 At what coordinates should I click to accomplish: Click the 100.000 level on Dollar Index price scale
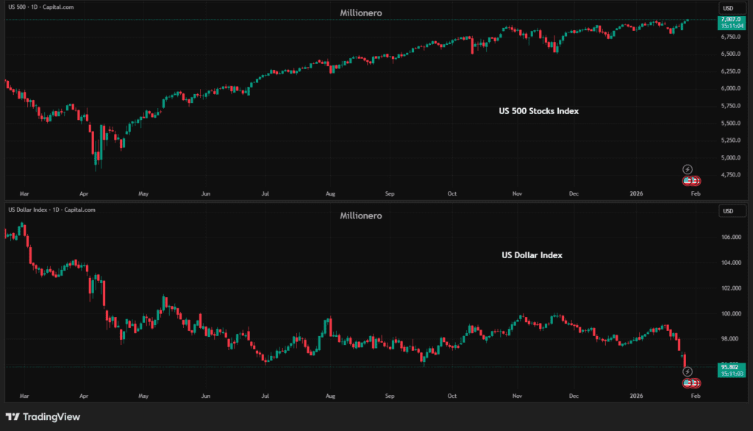[x=730, y=314]
